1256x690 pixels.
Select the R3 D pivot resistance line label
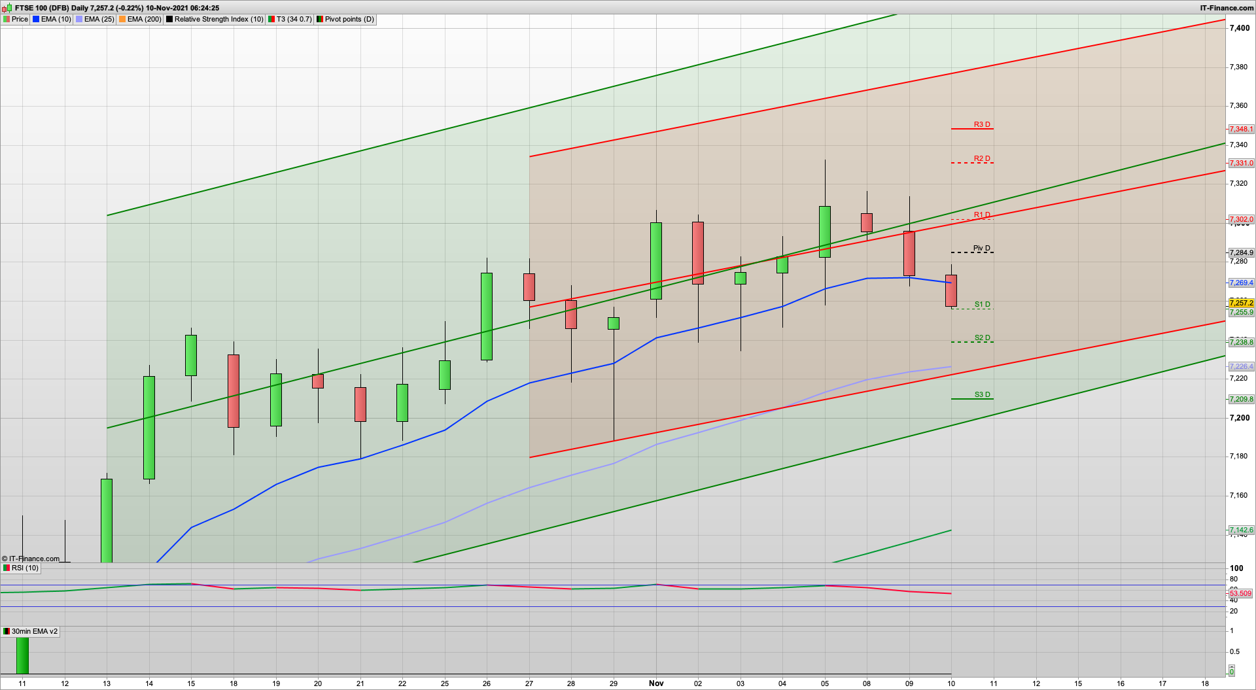981,124
